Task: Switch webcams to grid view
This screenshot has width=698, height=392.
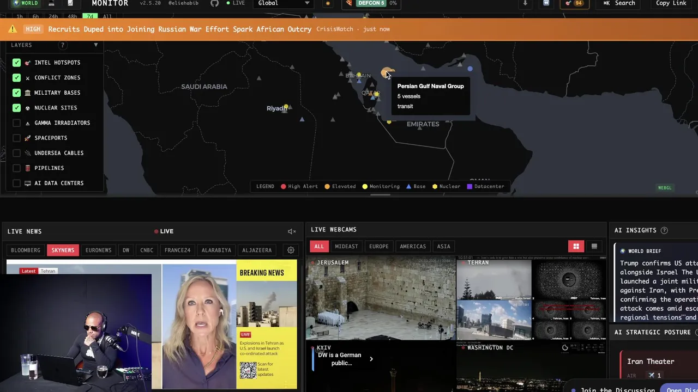Action: click(576, 246)
